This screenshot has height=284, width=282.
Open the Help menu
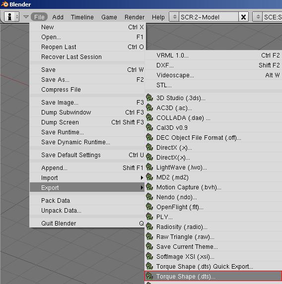(158, 17)
